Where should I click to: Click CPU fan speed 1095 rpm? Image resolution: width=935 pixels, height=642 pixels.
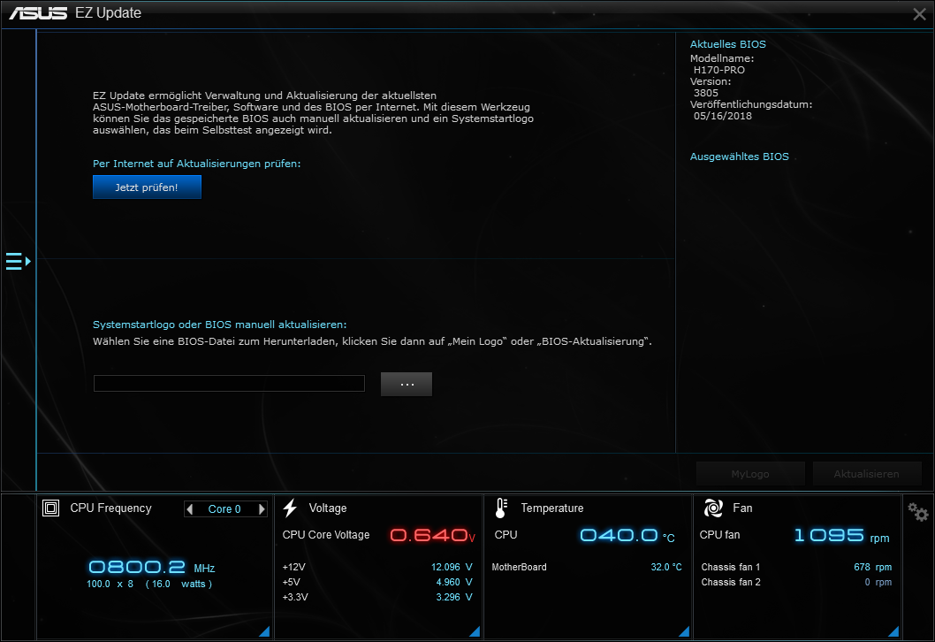[841, 536]
